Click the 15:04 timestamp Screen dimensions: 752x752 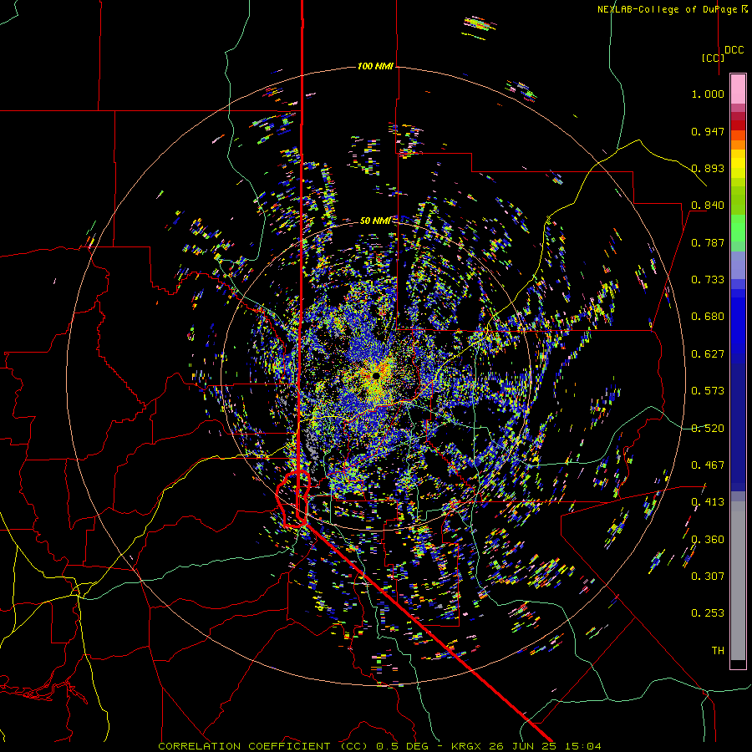[x=582, y=746]
